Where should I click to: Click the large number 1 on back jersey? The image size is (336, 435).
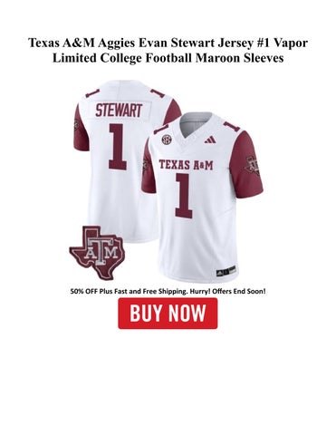pos(118,147)
